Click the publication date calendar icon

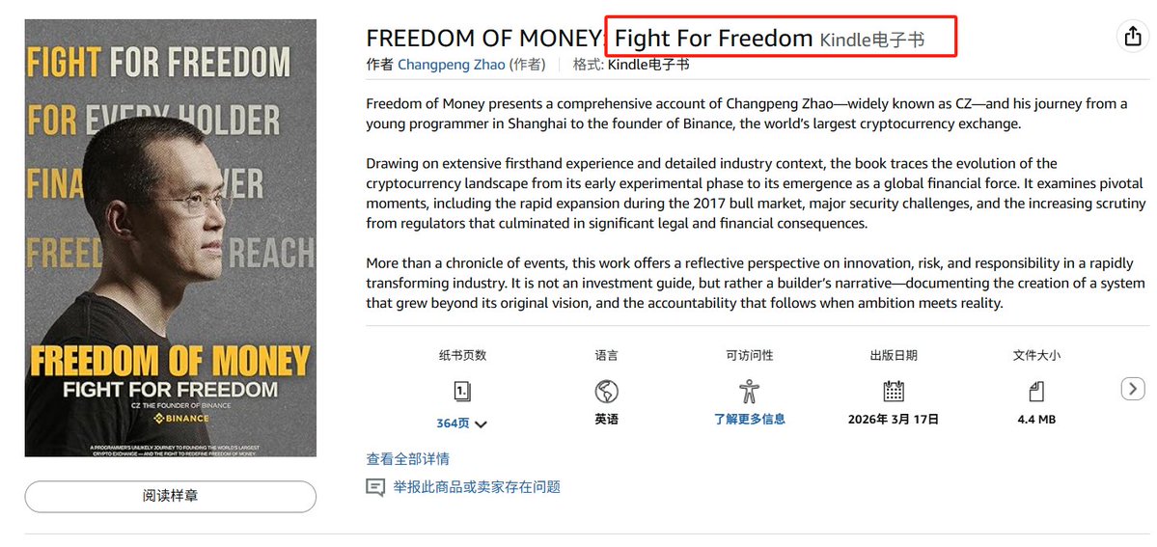(894, 391)
